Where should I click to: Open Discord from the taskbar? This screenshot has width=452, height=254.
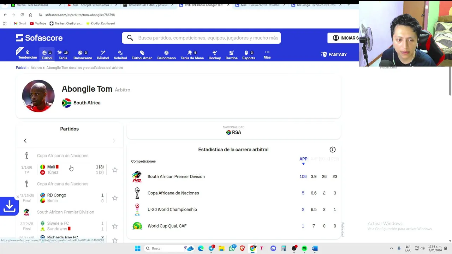273,248
